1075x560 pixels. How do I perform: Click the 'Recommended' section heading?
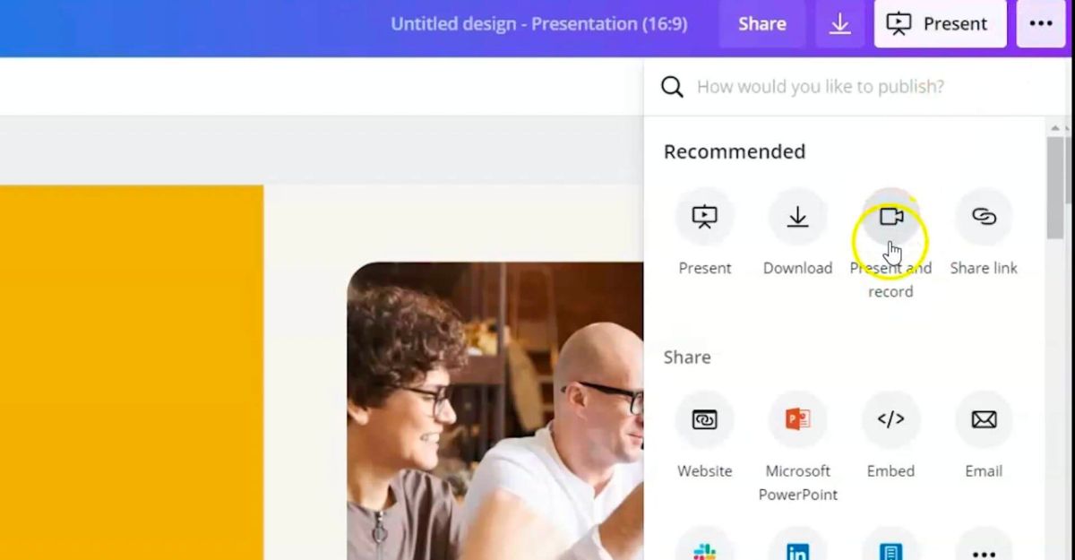pyautogui.click(x=735, y=151)
